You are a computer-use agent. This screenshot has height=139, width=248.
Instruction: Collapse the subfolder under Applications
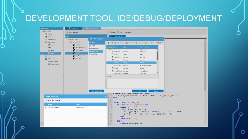[69, 42]
